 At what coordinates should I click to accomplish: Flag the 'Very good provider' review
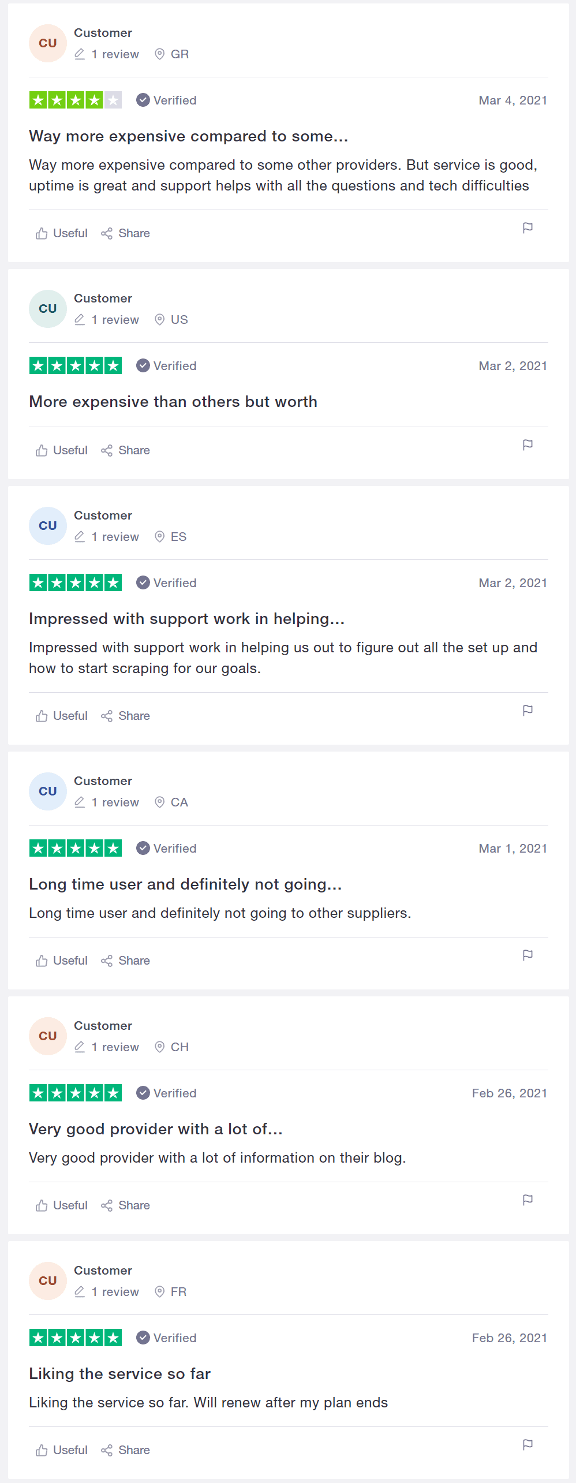tap(528, 1200)
